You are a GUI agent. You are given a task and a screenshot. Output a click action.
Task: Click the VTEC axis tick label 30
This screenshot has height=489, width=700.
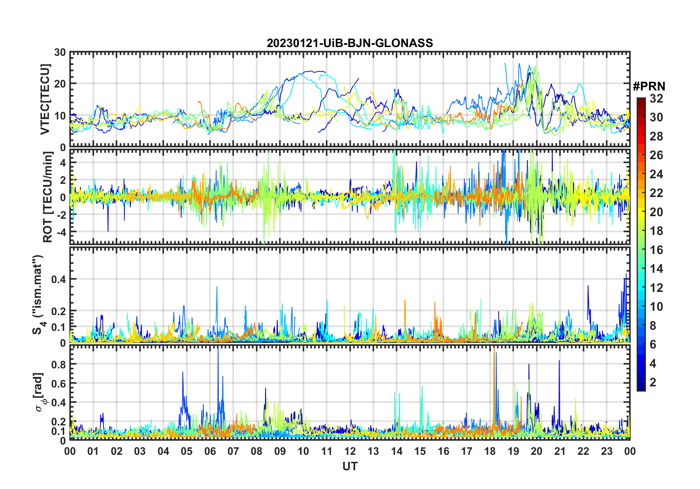point(60,52)
